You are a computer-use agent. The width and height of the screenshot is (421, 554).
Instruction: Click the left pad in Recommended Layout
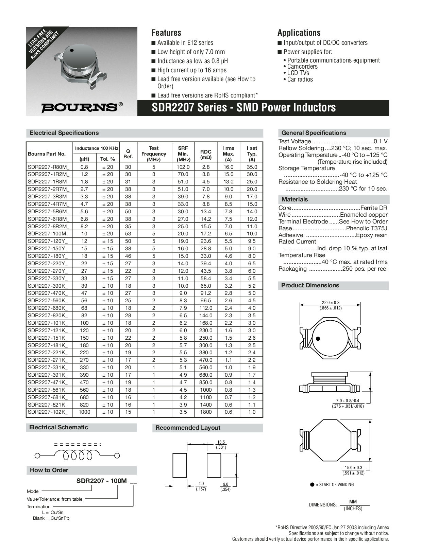point(180,465)
